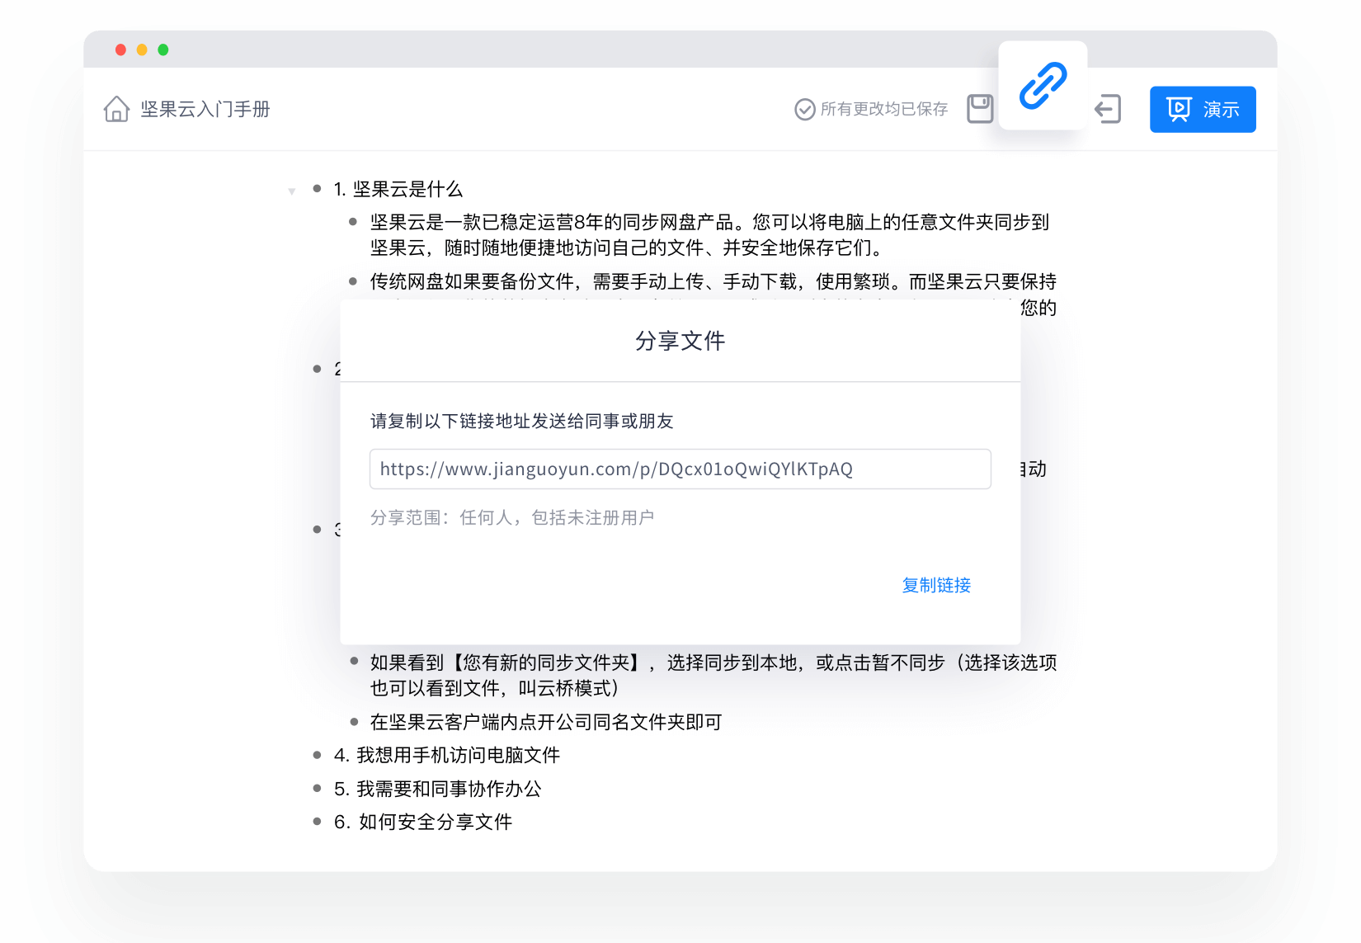Collapse the 坚果云是什么 outline section

pos(291,191)
